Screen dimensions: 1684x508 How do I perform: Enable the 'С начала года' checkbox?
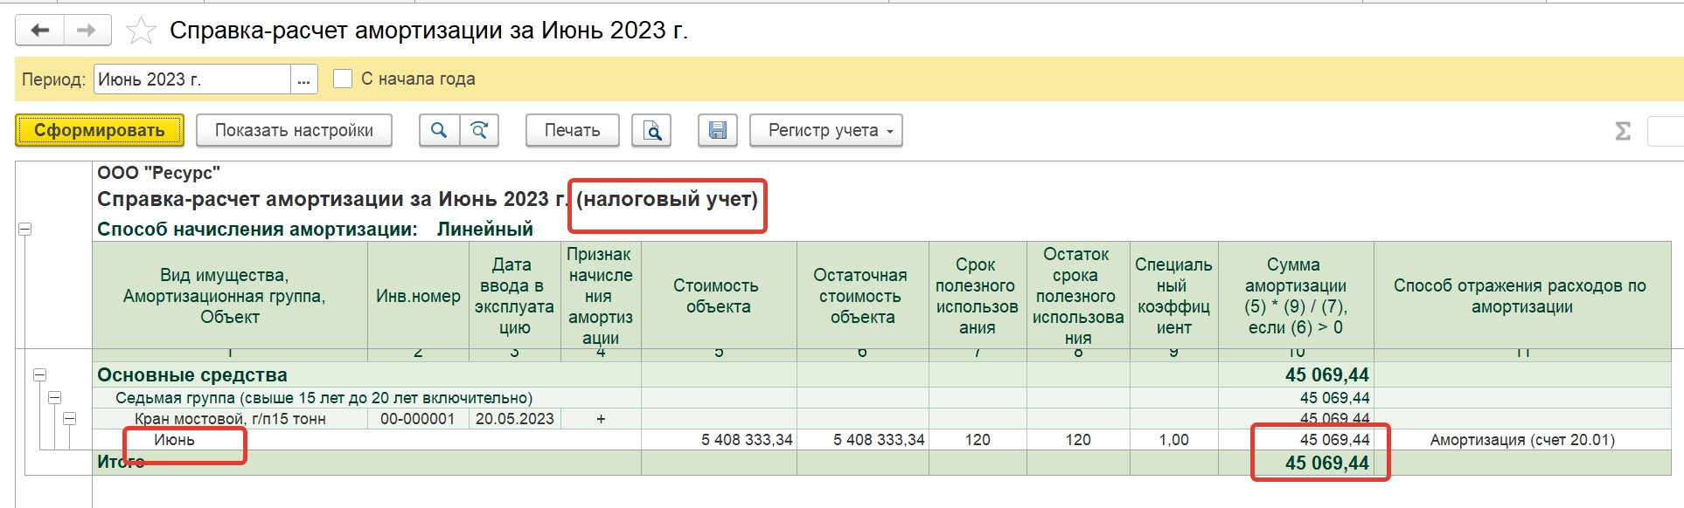(x=343, y=79)
